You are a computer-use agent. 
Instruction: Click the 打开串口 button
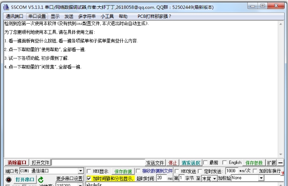click(x=25, y=179)
